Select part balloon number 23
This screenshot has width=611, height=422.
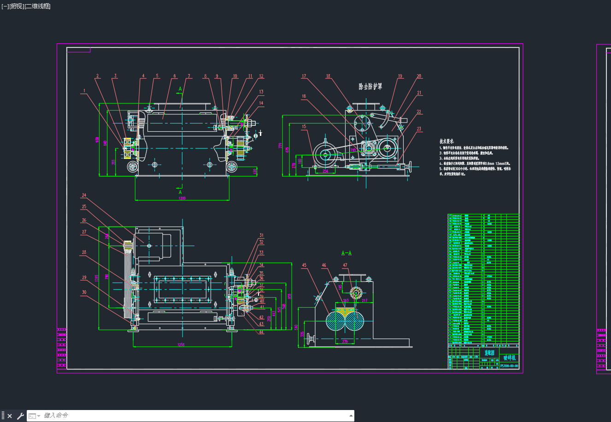(419, 129)
